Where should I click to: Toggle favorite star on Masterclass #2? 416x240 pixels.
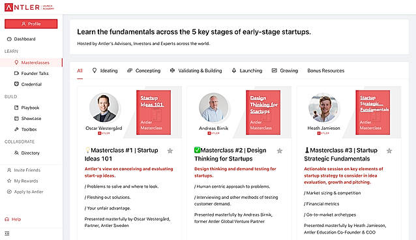pos(280,151)
